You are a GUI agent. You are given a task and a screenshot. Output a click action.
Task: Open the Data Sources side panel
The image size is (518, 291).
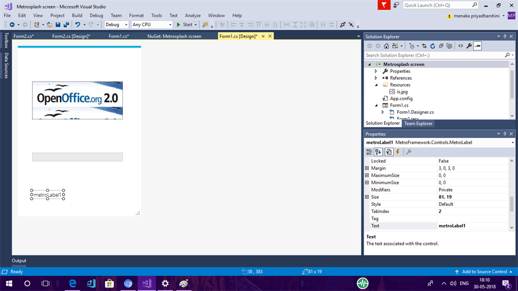pos(6,65)
